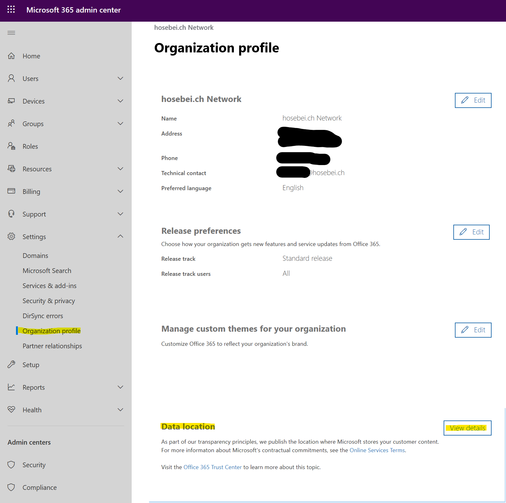
Task: Click the Settings gear icon
Action: click(x=11, y=236)
